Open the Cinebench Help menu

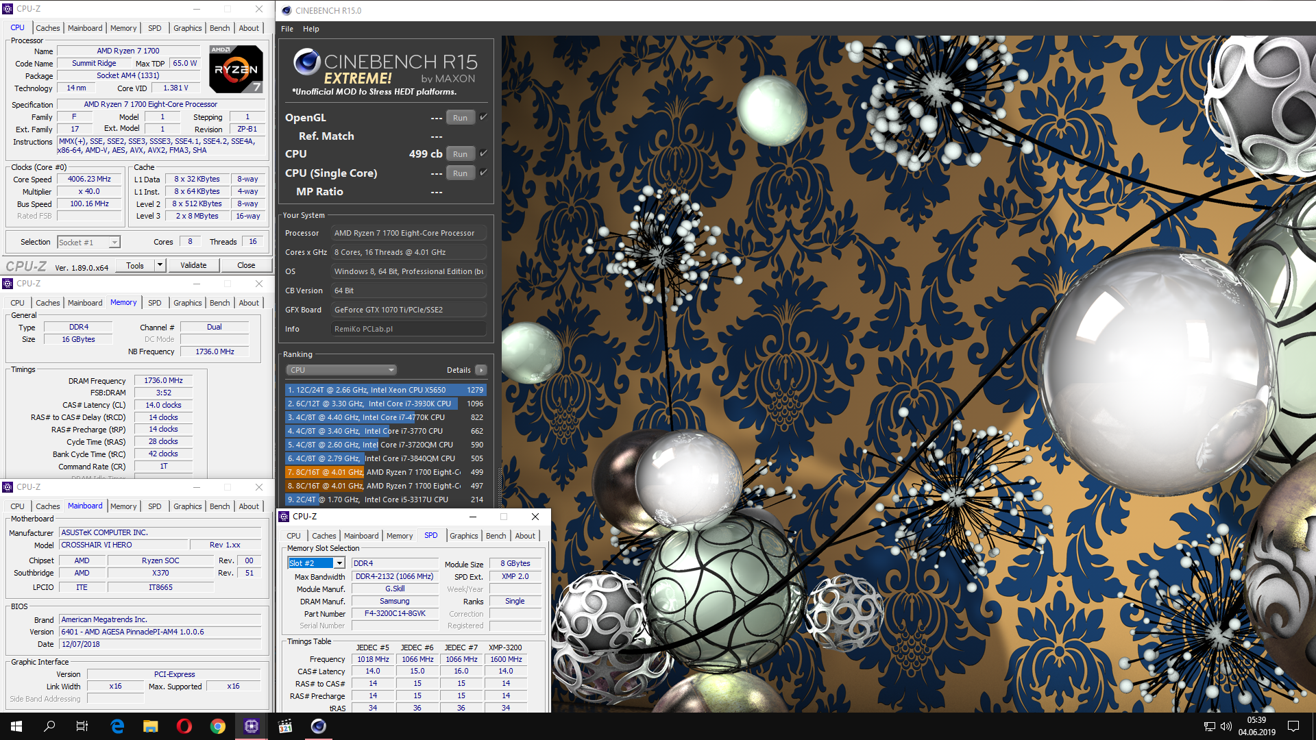311,29
